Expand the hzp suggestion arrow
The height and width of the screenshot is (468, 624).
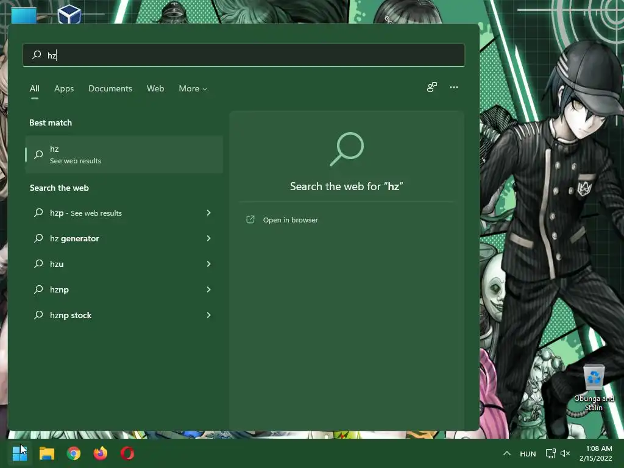[208, 213]
